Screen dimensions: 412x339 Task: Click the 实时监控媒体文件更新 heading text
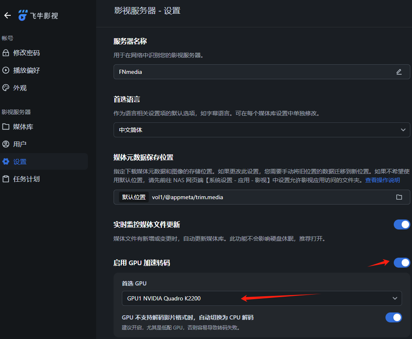click(147, 224)
